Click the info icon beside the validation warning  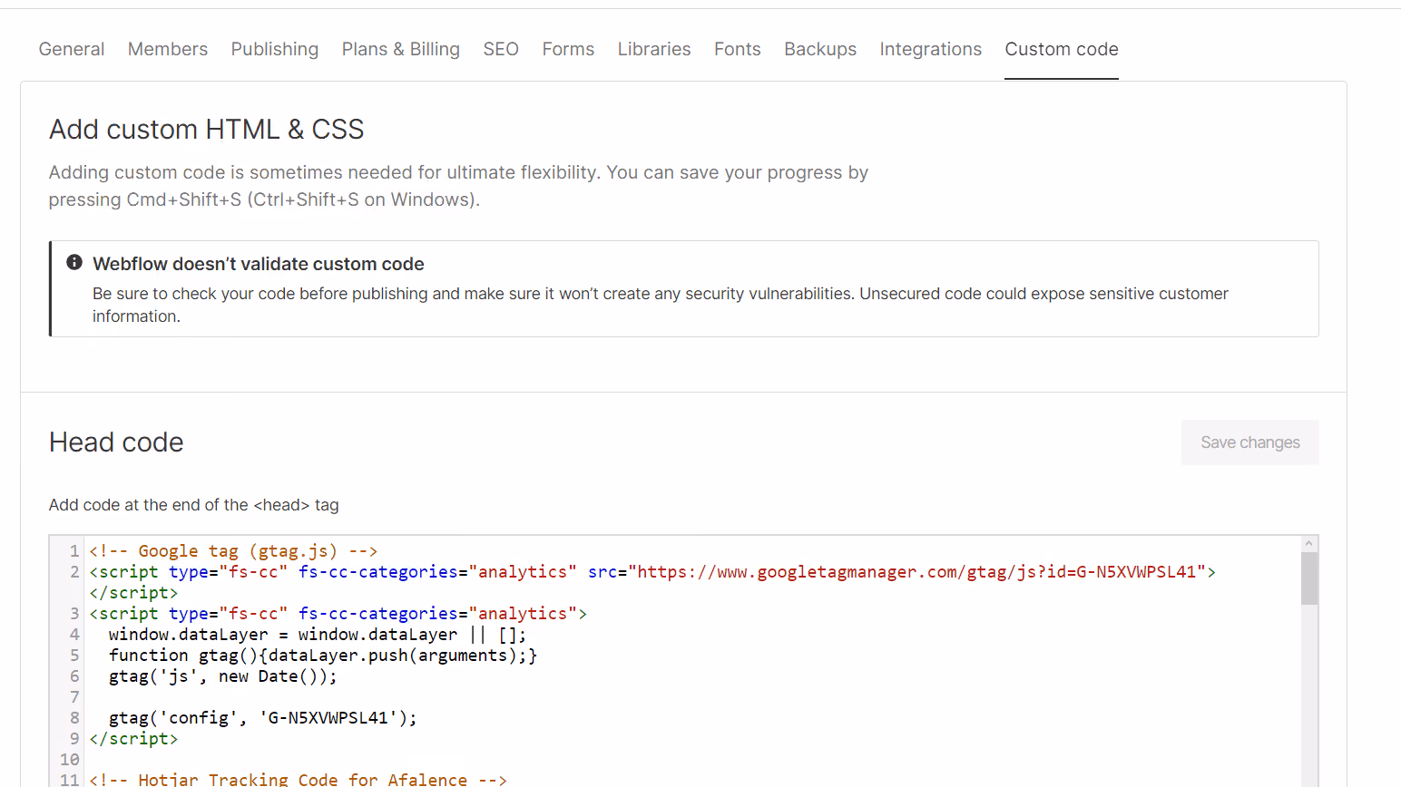(x=74, y=262)
